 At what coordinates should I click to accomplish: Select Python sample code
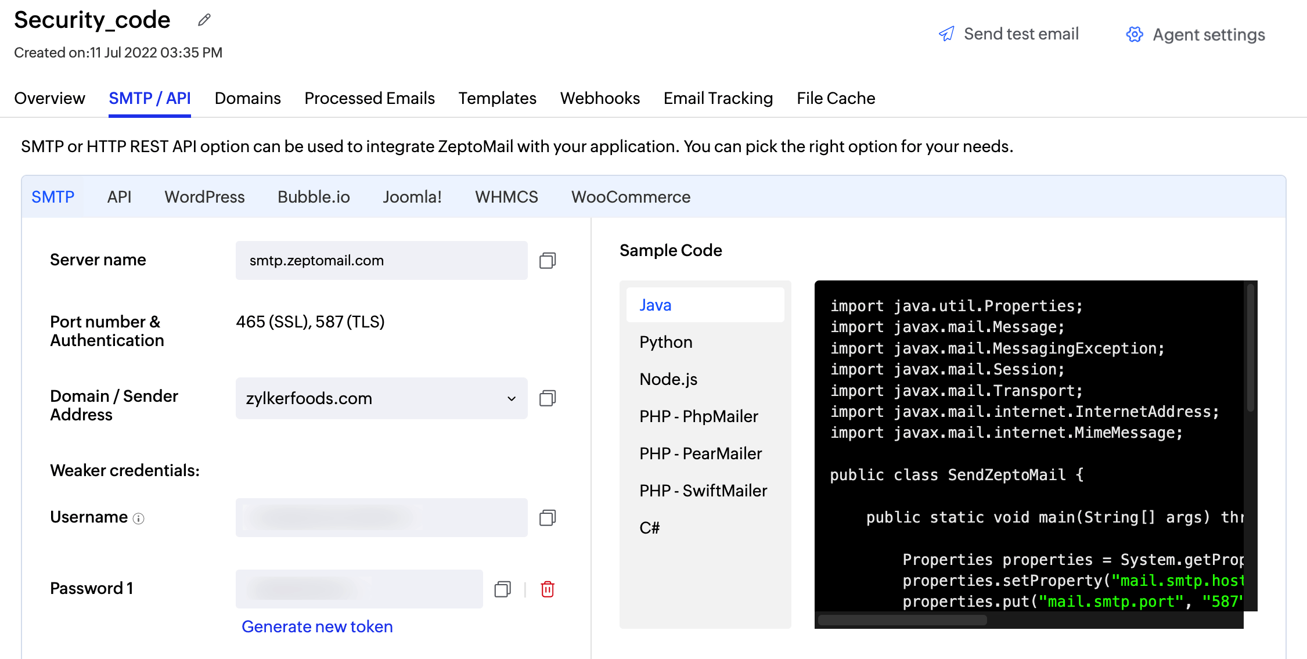[x=665, y=342]
